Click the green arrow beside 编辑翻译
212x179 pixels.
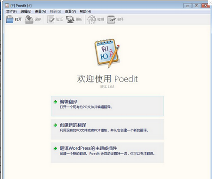(x=55, y=102)
